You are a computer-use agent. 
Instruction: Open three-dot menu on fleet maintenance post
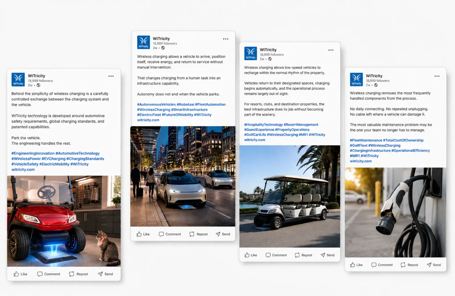[437, 76]
